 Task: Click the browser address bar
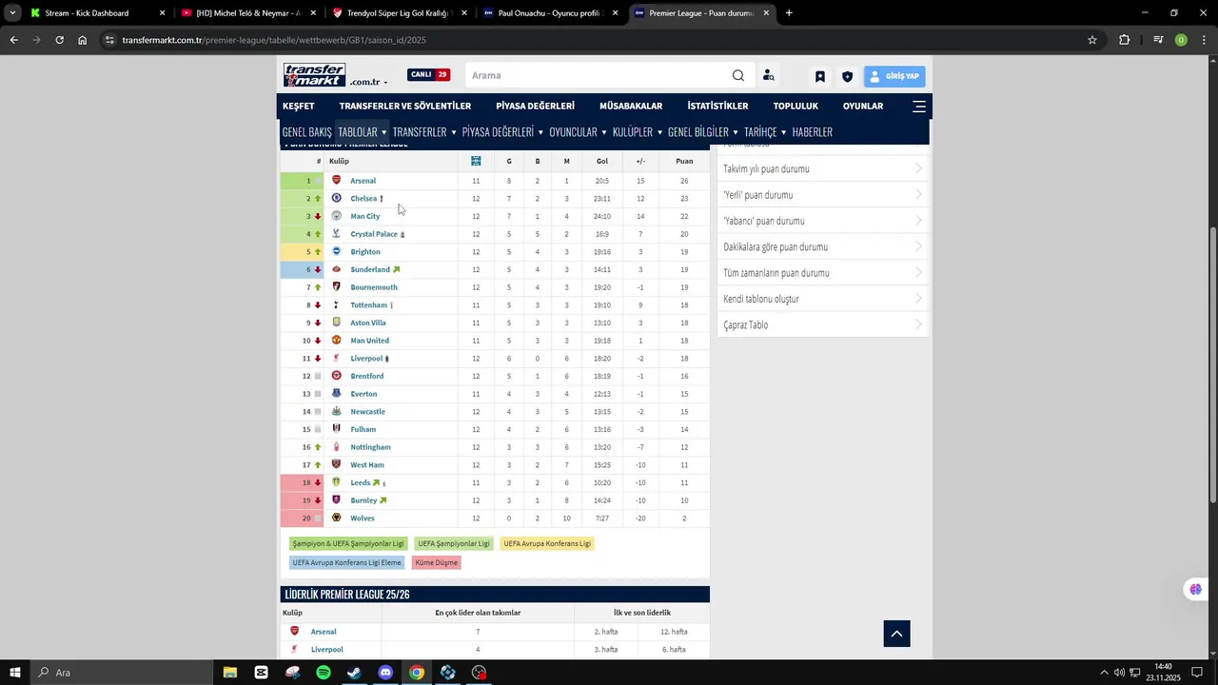[599, 40]
